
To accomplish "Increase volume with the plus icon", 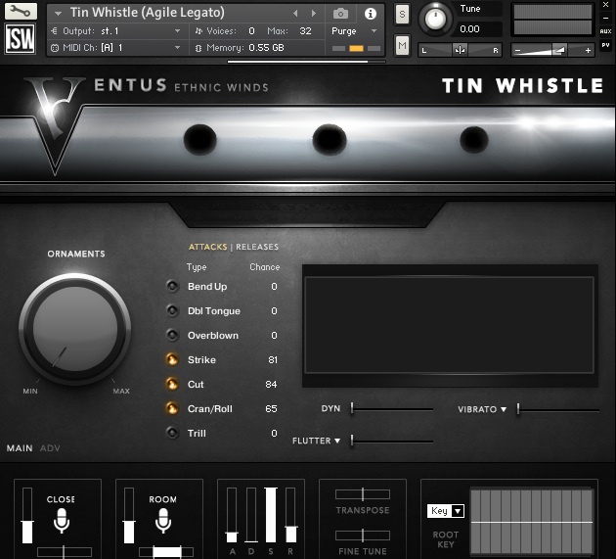I will pyautogui.click(x=588, y=50).
